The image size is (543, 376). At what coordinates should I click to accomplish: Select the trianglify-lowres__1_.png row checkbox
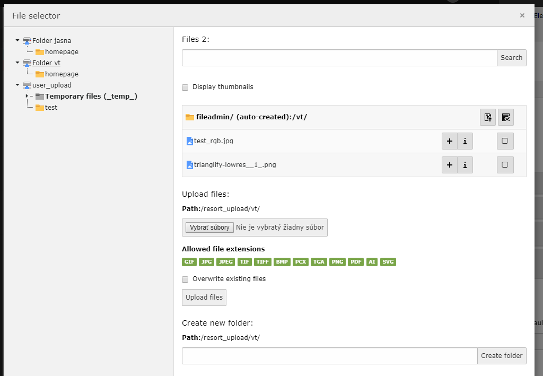[505, 165]
